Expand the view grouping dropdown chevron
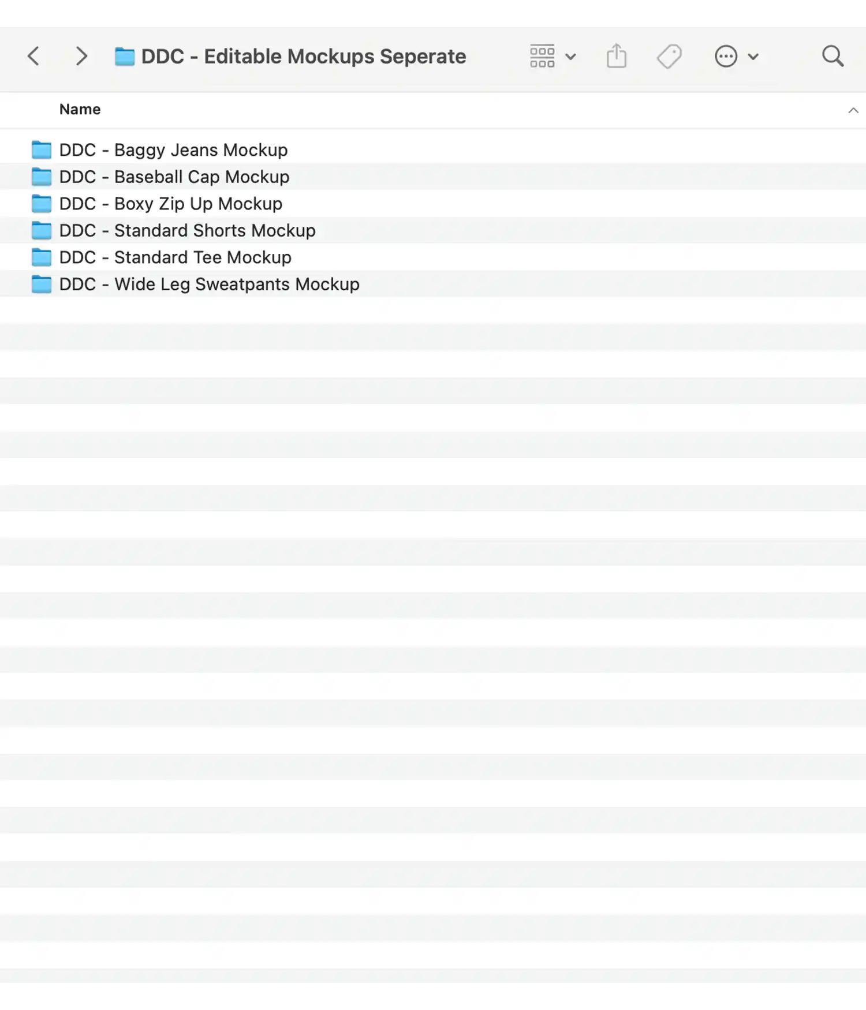The height and width of the screenshot is (1010, 866). [571, 57]
